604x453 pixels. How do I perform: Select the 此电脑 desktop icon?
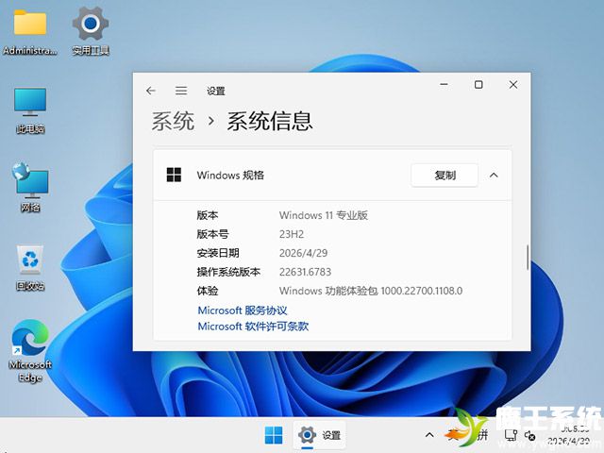coord(30,110)
